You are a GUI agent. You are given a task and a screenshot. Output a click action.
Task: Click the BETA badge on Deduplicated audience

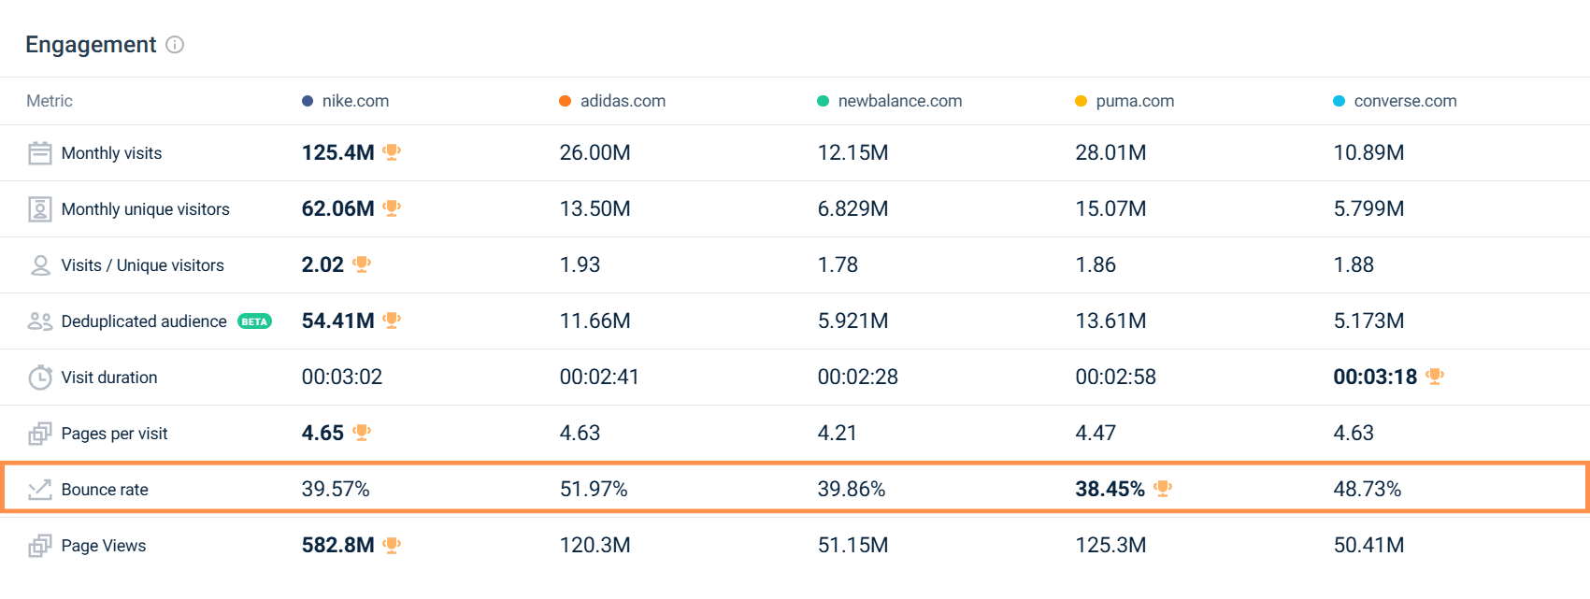(x=254, y=321)
